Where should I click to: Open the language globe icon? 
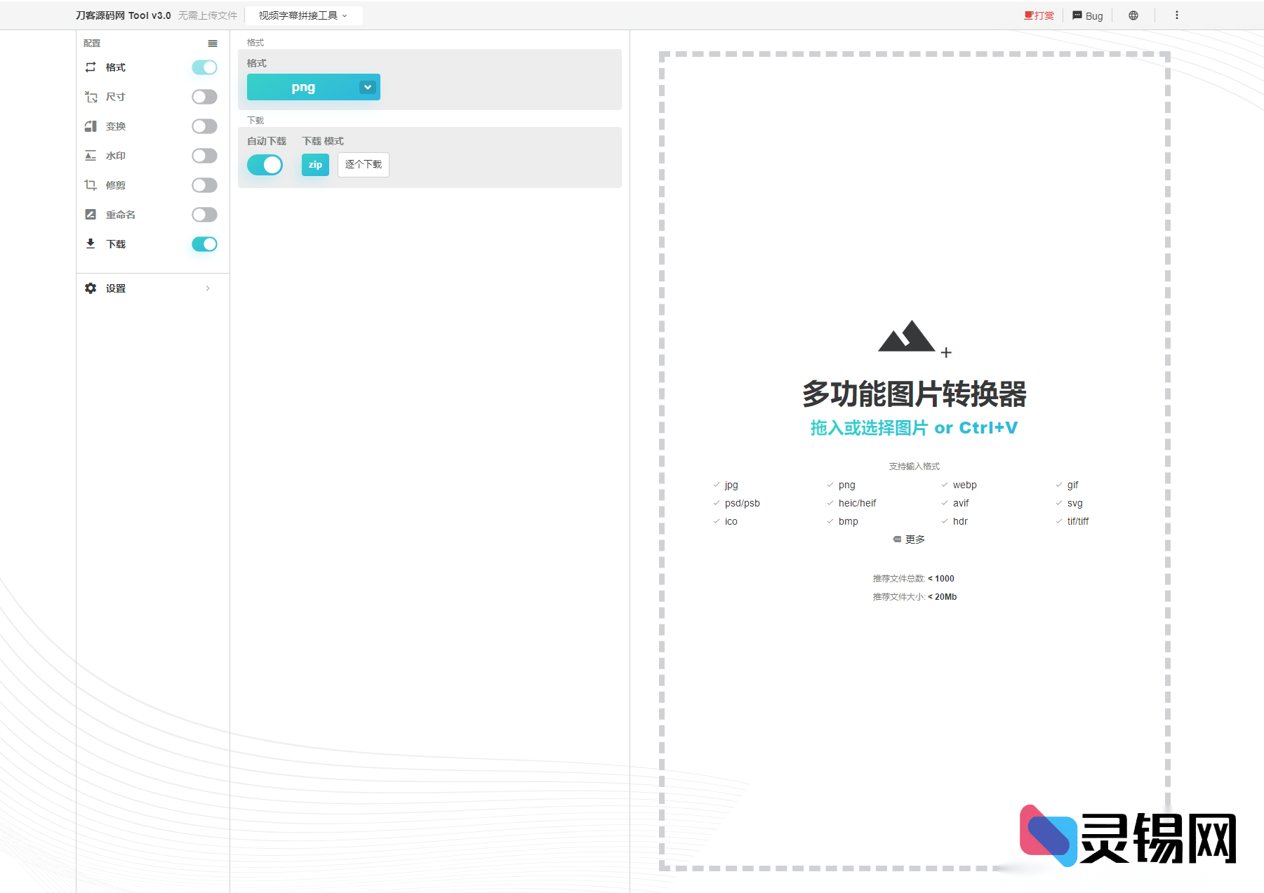click(1133, 15)
